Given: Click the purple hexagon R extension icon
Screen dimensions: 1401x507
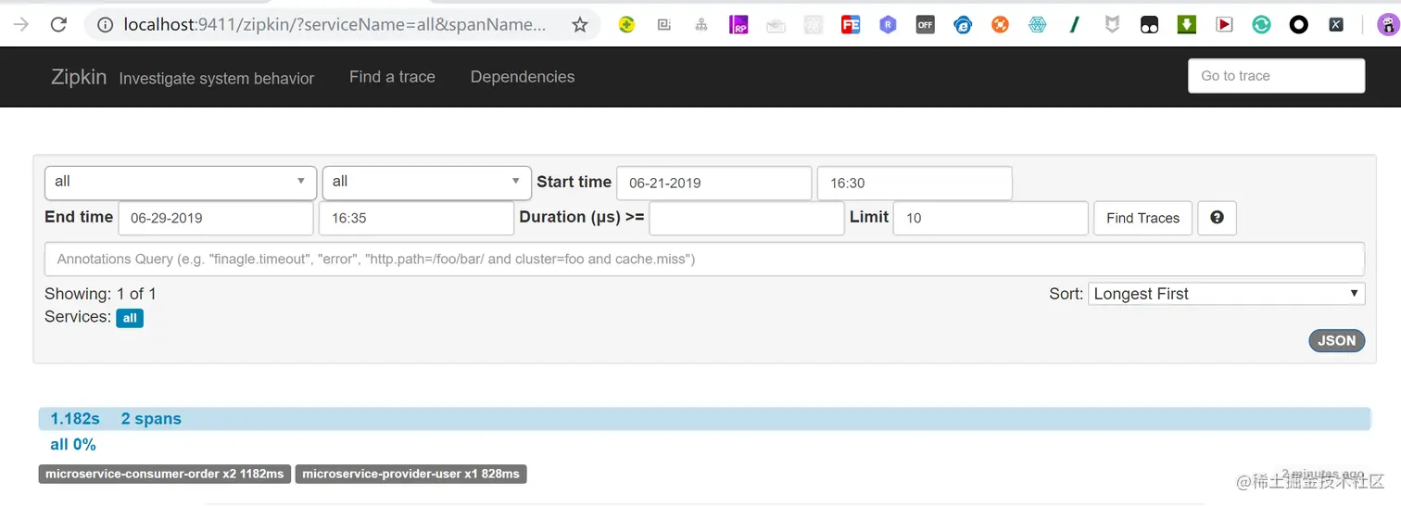Looking at the screenshot, I should point(888,25).
